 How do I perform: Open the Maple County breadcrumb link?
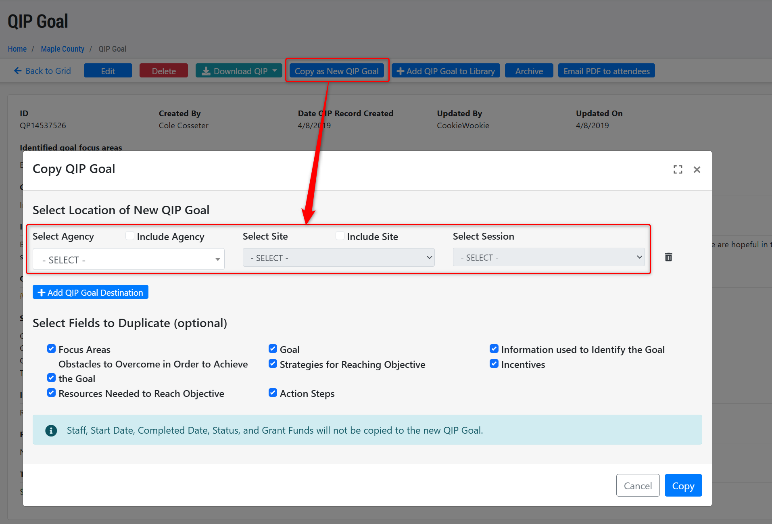[63, 49]
